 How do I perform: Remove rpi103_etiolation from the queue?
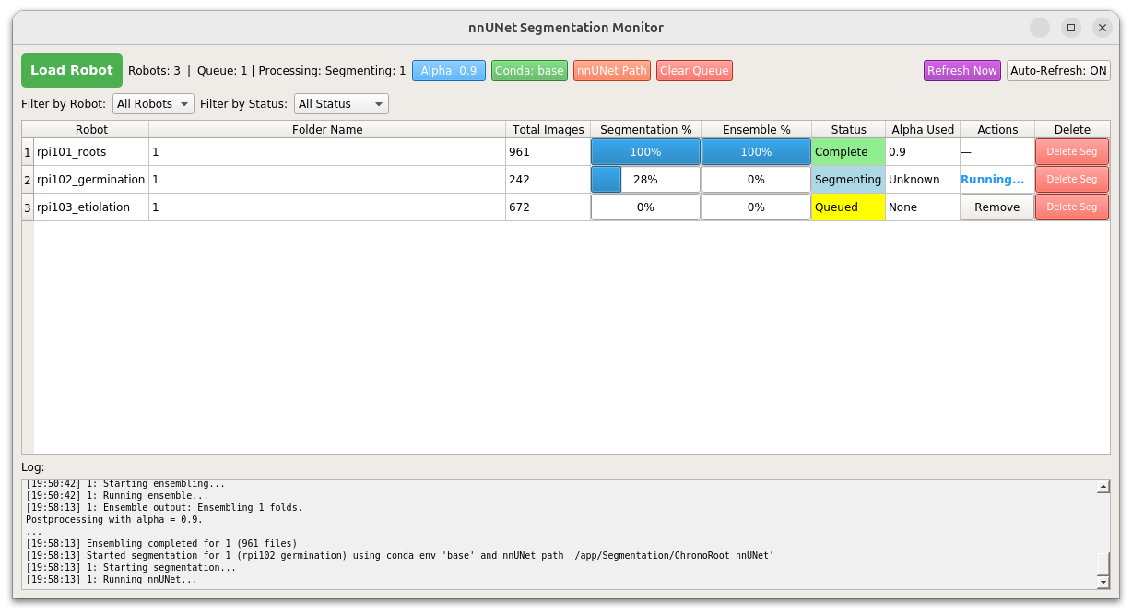996,207
